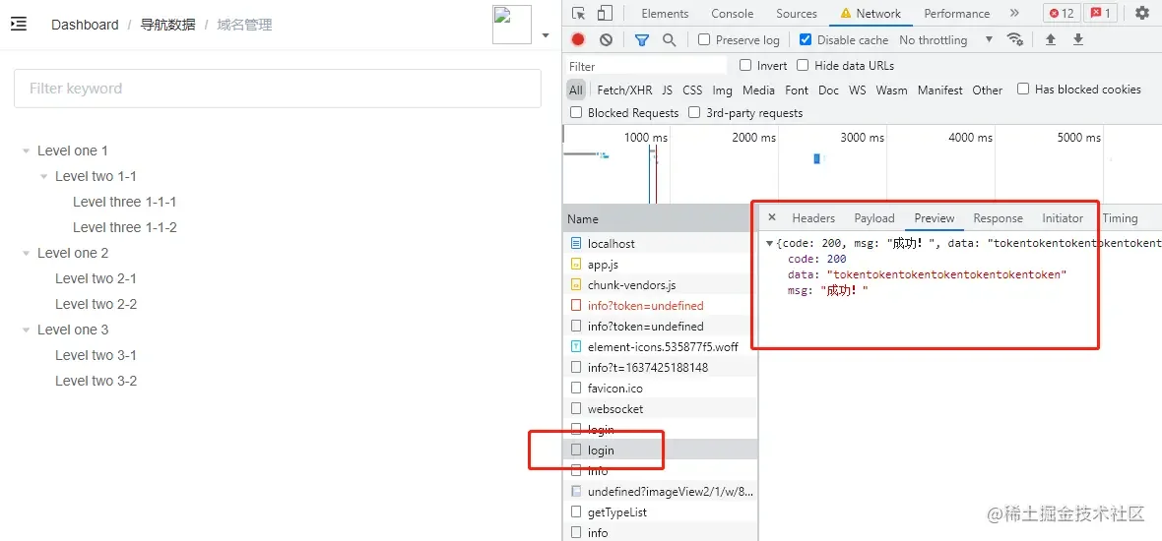Open the Console tab in DevTools

tap(733, 14)
